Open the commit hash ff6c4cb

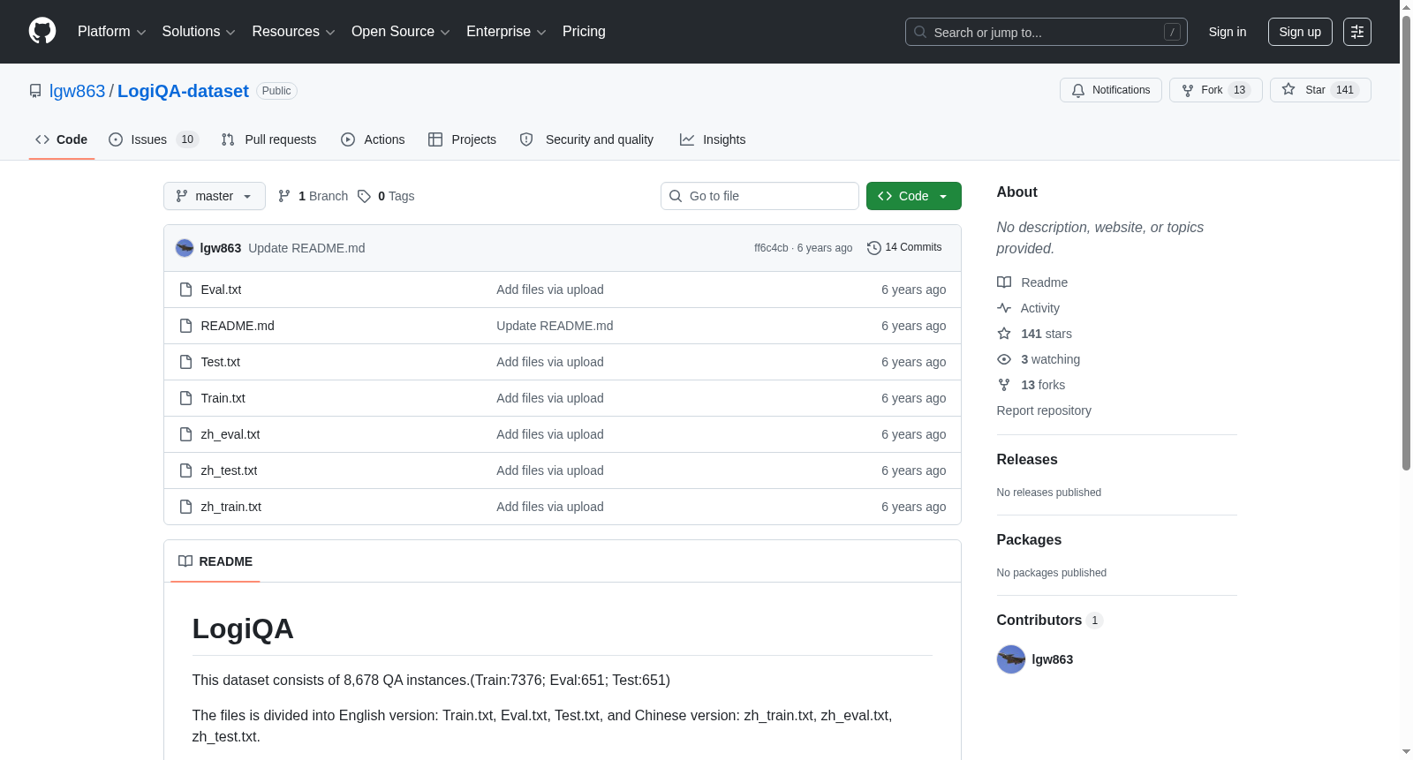[771, 248]
